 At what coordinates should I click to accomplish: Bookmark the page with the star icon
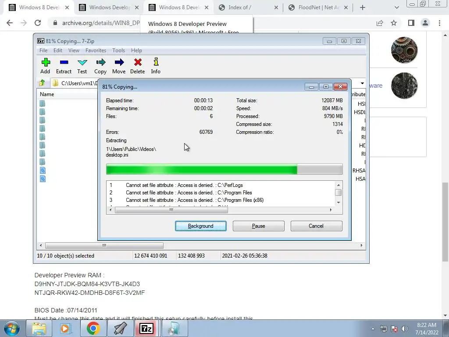point(394,23)
